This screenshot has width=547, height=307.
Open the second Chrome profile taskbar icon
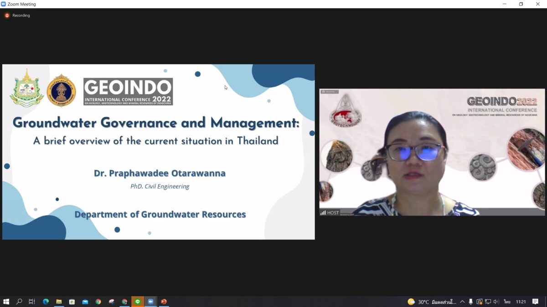[124, 302]
